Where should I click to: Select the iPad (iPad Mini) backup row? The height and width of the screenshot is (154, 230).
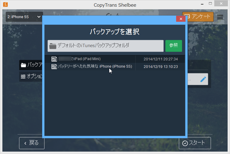tap(115, 59)
